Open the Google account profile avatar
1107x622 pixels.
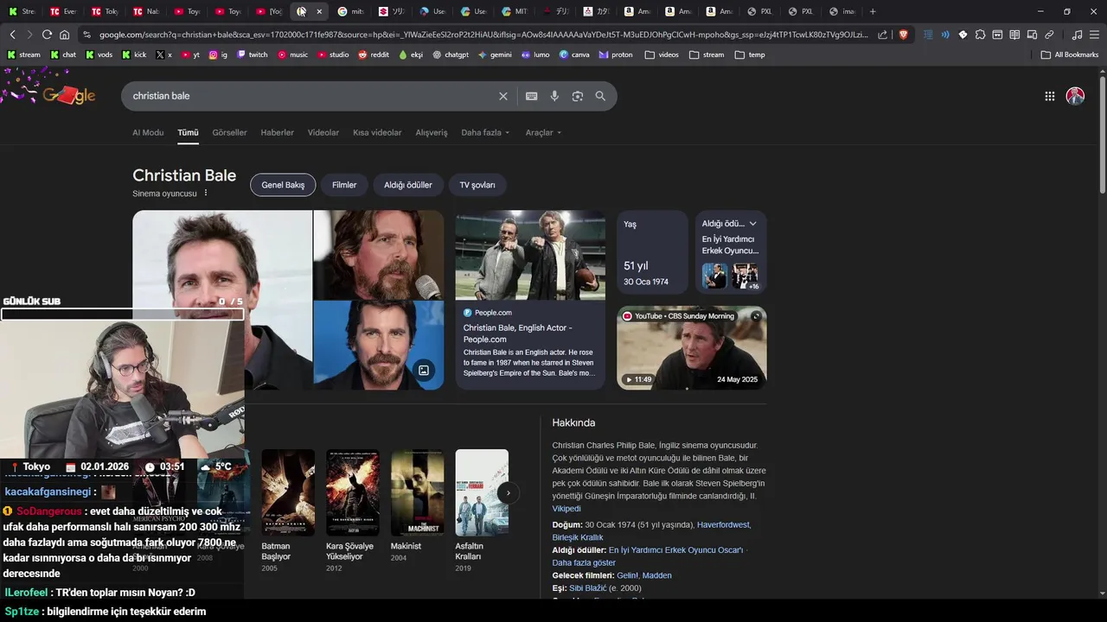(x=1075, y=96)
